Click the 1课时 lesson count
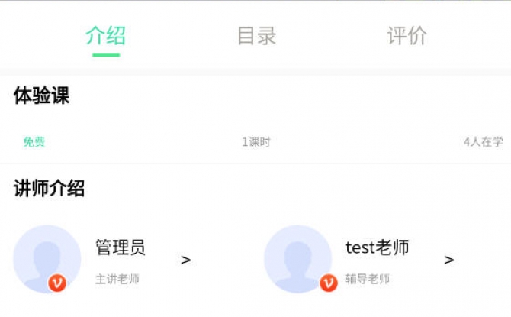Image resolution: width=511 pixels, height=317 pixels. (x=256, y=142)
